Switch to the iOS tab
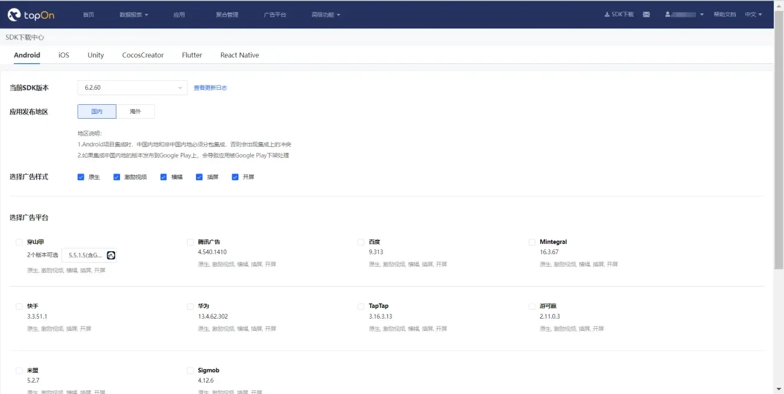The image size is (784, 394). pyautogui.click(x=63, y=55)
